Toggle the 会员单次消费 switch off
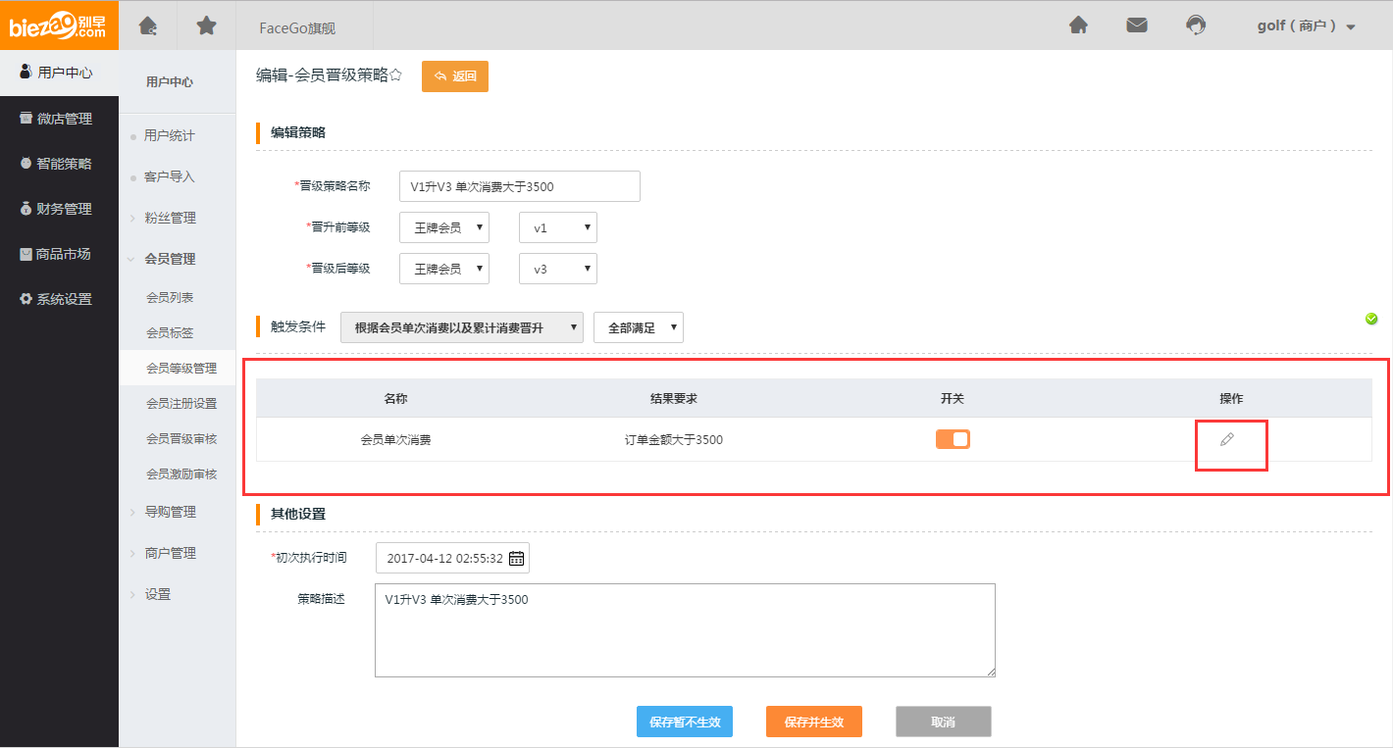 point(953,439)
